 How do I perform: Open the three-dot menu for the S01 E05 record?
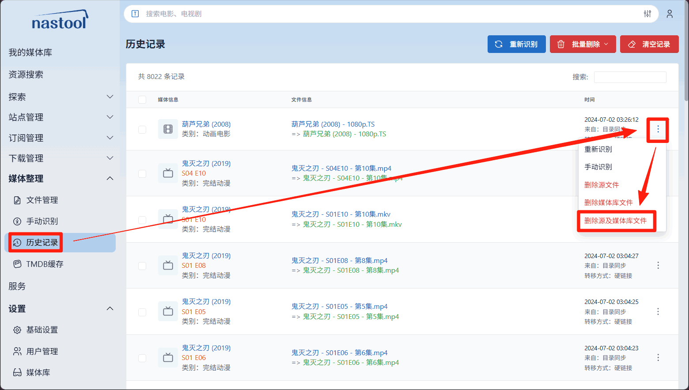coord(658,311)
